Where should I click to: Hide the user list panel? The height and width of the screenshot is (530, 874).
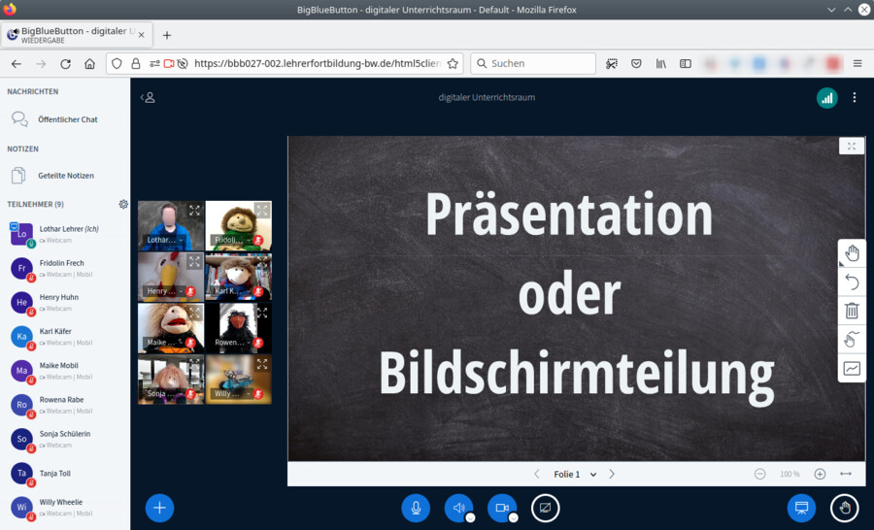tap(148, 97)
